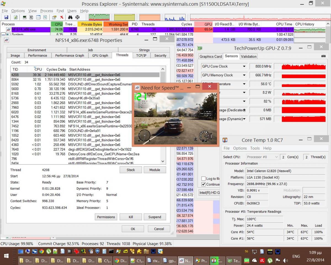The height and width of the screenshot is (265, 331).
Task: Switch to the Performance Graph tab
Action: 70,55
